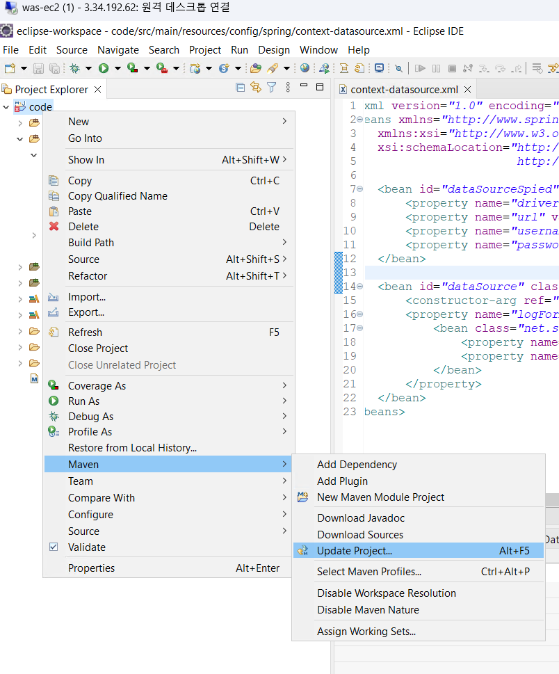The image size is (559, 674).
Task: Choose Add Dependency in Maven submenu
Action: coord(419,465)
